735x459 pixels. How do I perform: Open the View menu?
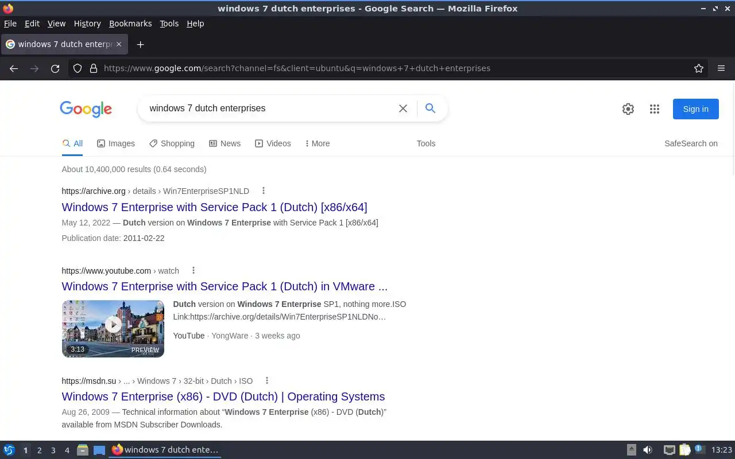tap(56, 24)
